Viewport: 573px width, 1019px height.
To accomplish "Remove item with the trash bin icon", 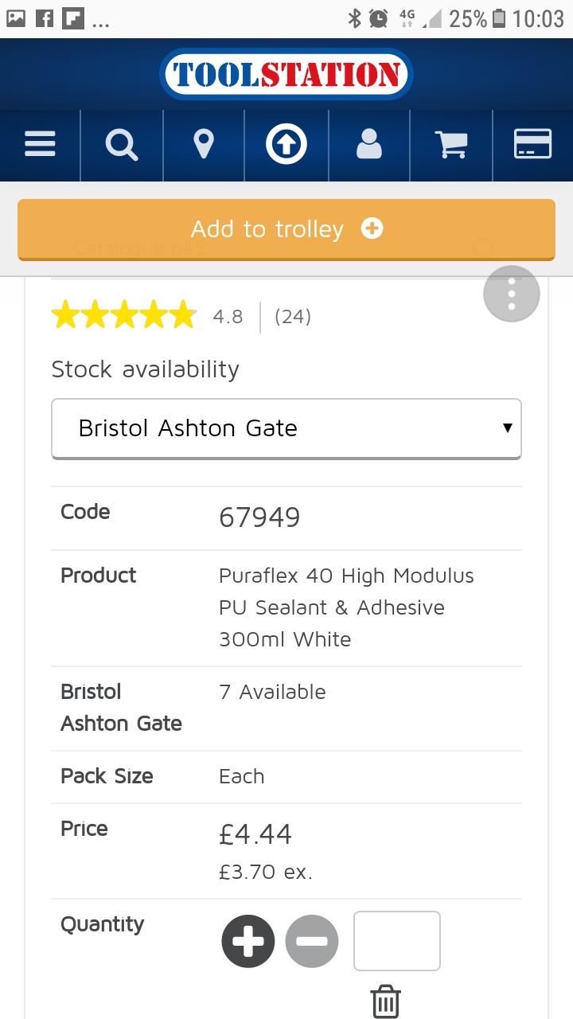I will pos(385,1001).
